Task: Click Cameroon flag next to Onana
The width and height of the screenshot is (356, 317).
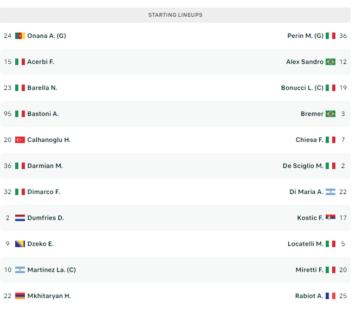Action: 20,36
